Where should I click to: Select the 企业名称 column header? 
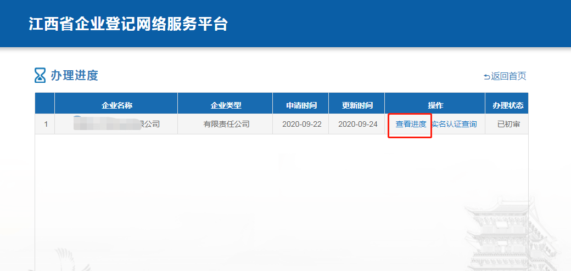click(116, 105)
